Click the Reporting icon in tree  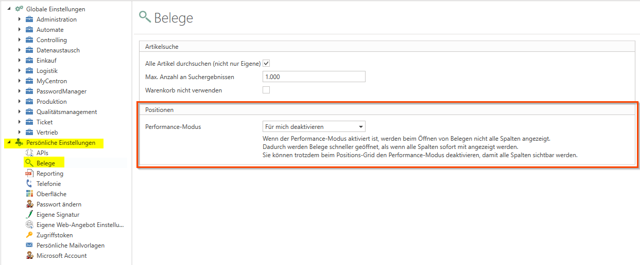point(29,174)
